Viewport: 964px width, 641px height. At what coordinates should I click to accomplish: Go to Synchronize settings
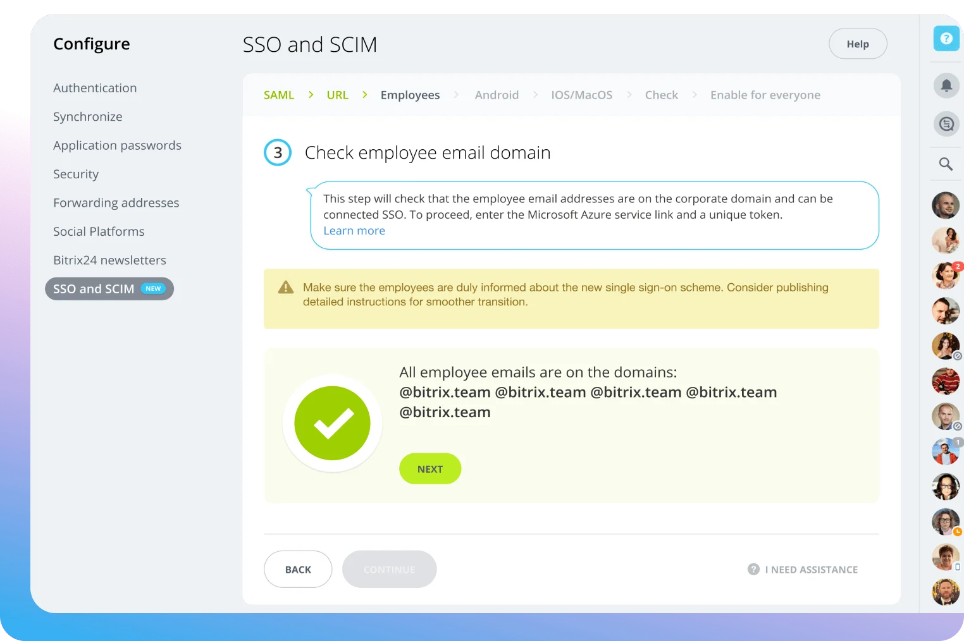pyautogui.click(x=88, y=117)
